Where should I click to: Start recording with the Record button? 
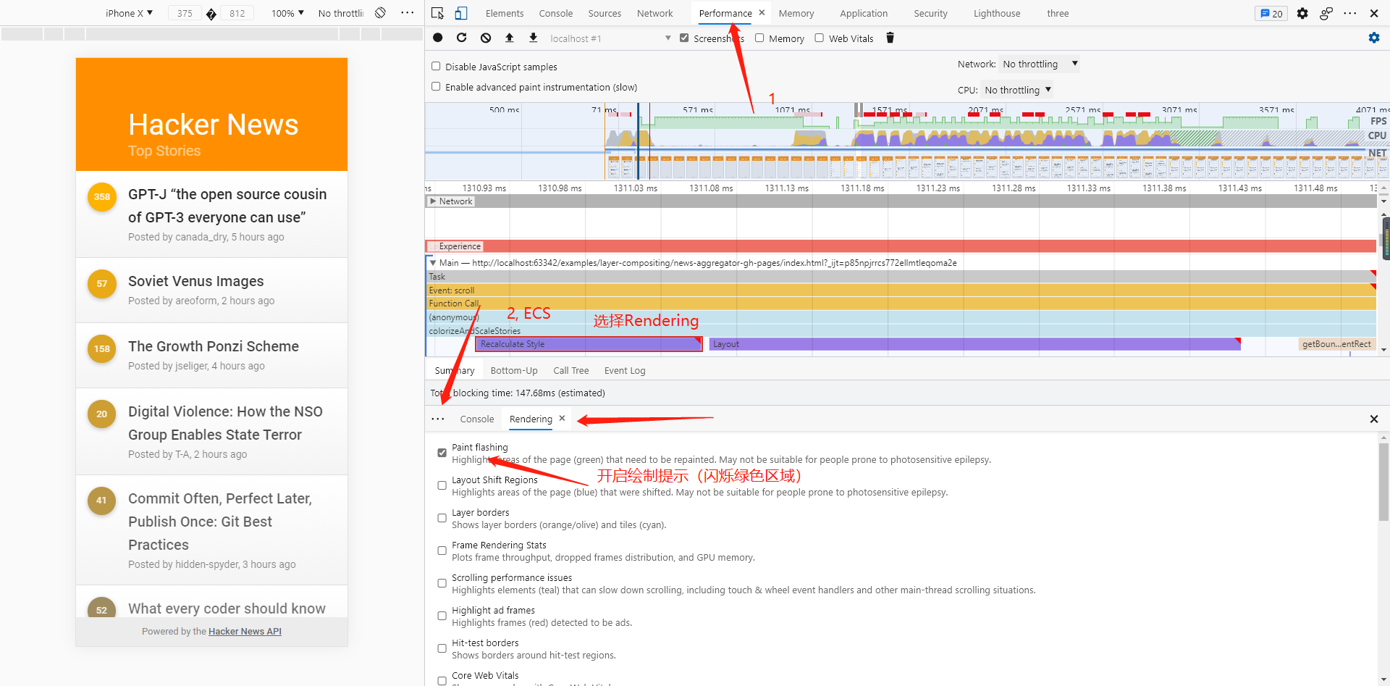[x=438, y=38]
